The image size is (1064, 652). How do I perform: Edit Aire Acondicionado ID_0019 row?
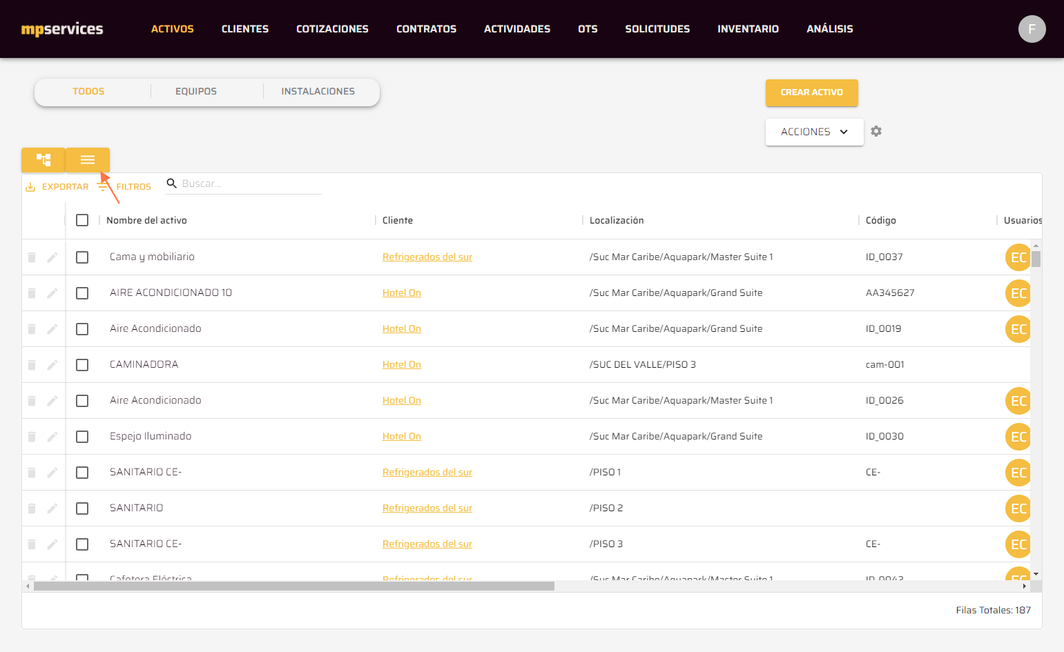coord(52,329)
